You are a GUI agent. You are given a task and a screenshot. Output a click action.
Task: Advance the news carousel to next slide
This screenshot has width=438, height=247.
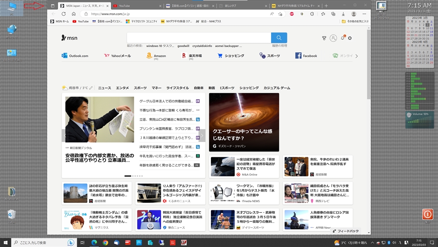[202, 135]
